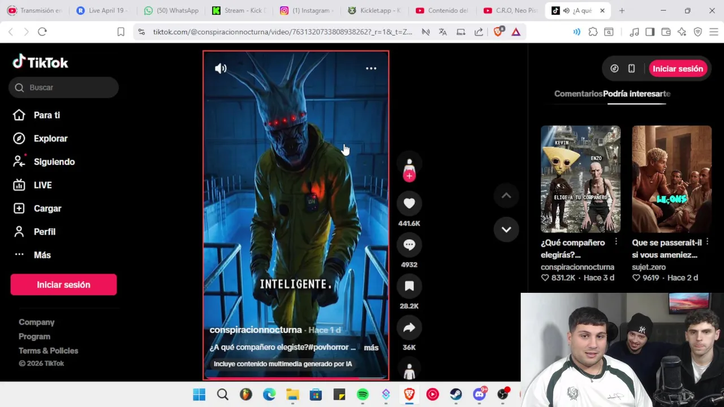Click the browser address bar URL
Viewport: 724px width, 407px height.
coord(282,32)
